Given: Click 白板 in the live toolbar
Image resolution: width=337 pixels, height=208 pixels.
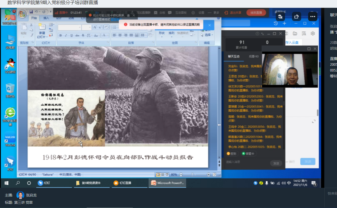Looking at the screenshot, I should [x=160, y=13].
